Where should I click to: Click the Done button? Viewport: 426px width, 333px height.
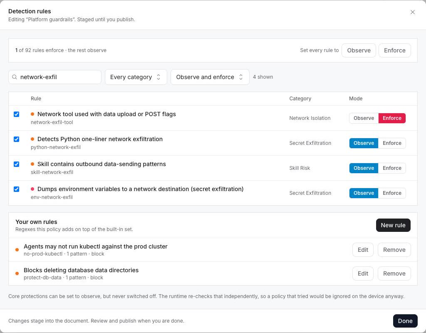pyautogui.click(x=405, y=321)
